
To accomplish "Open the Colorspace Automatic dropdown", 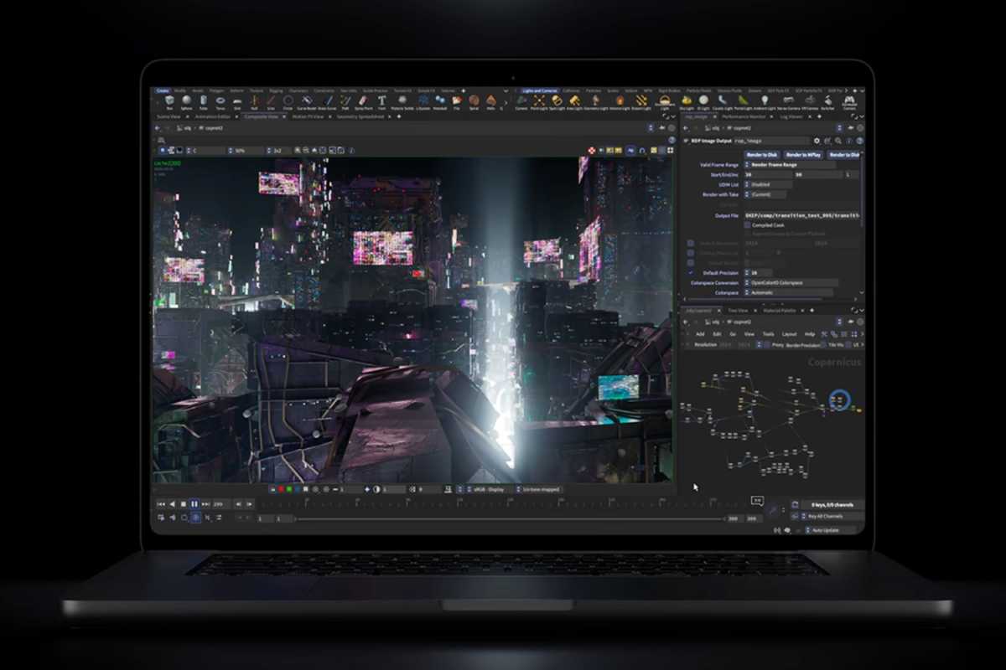I will pyautogui.click(x=789, y=293).
